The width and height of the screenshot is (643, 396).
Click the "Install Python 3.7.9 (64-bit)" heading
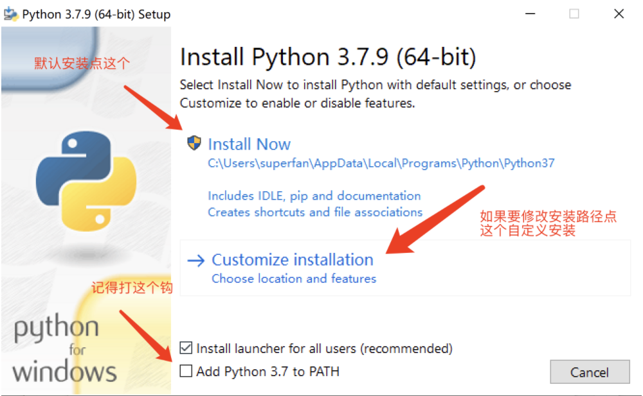pyautogui.click(x=328, y=57)
